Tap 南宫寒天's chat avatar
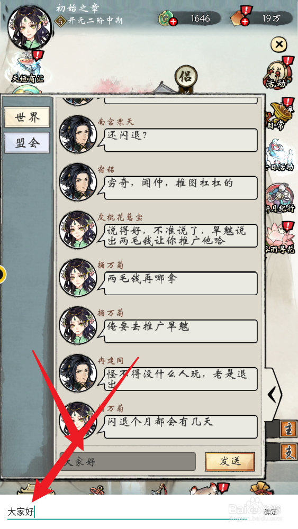Viewport: 298px width, 529px height. (x=78, y=134)
